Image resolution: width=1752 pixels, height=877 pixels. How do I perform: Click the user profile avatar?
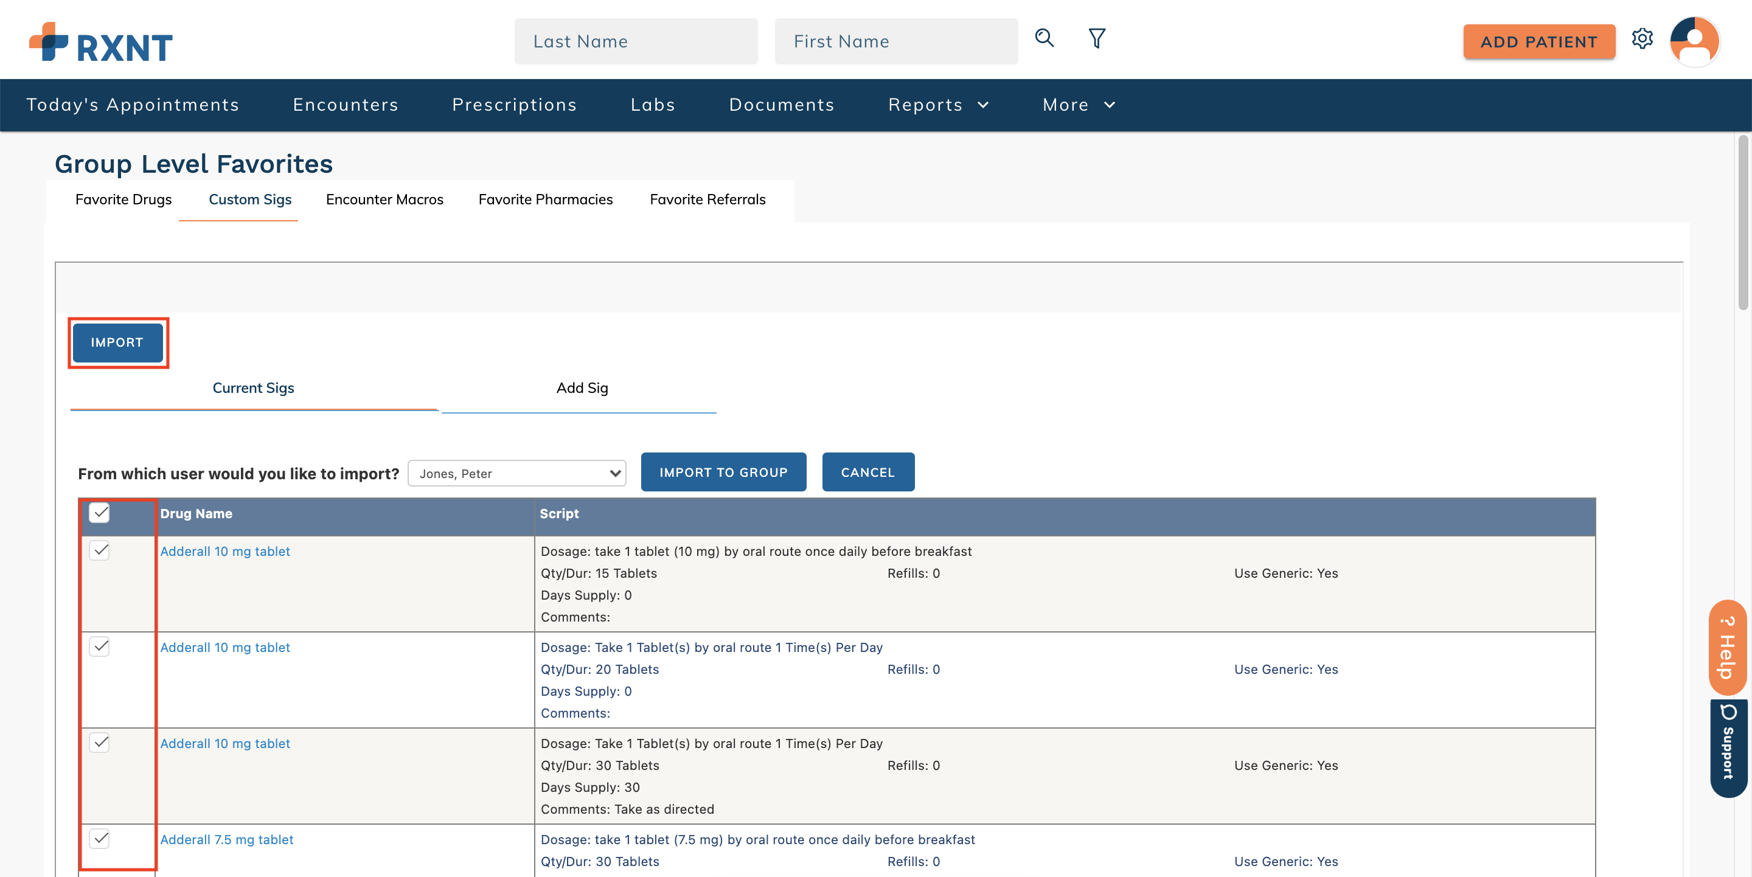1694,41
